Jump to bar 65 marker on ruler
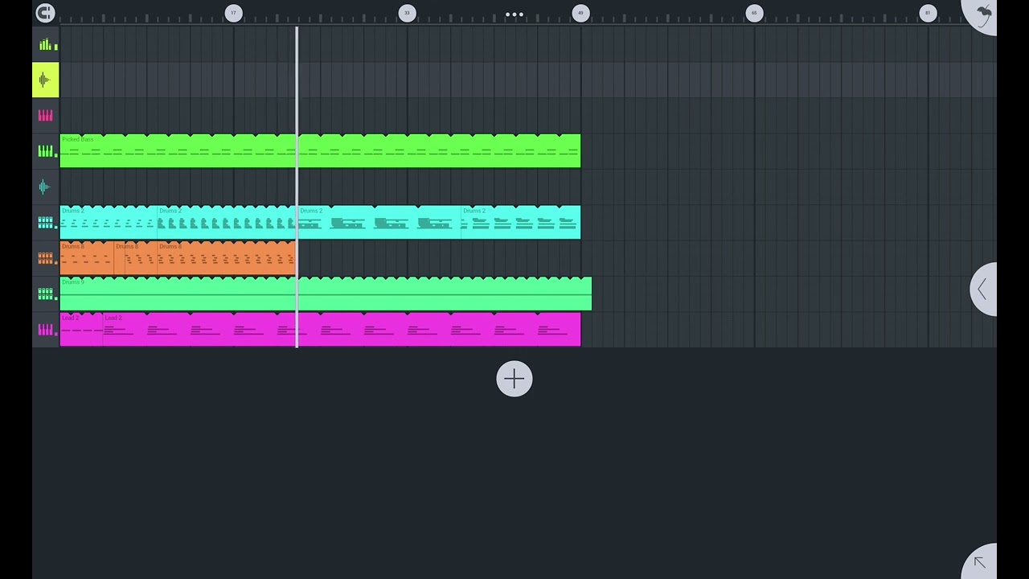Viewport: 1029px width, 579px height. (x=754, y=13)
